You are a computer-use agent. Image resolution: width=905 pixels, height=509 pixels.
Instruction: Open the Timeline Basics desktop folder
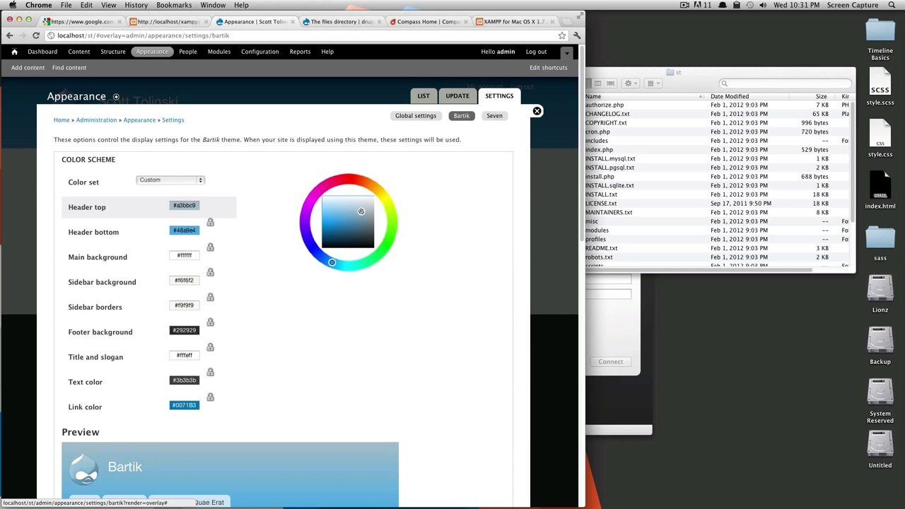pos(880,31)
